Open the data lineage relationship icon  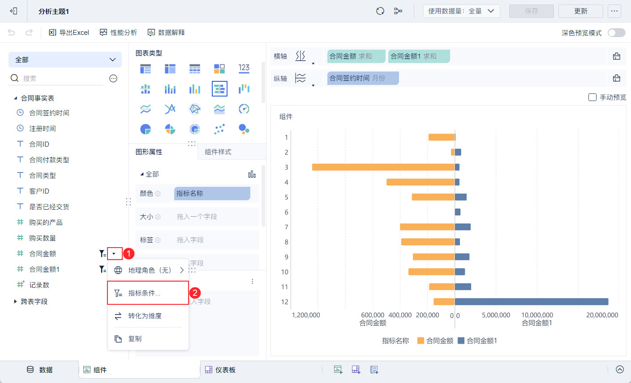[398, 11]
